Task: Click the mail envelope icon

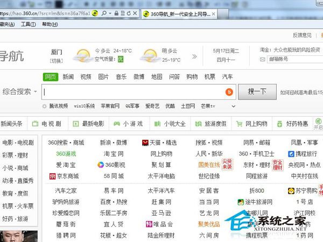Action: [263, 60]
